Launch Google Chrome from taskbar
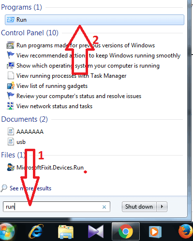Screen dimensions: 193x241 (x=125, y=231)
